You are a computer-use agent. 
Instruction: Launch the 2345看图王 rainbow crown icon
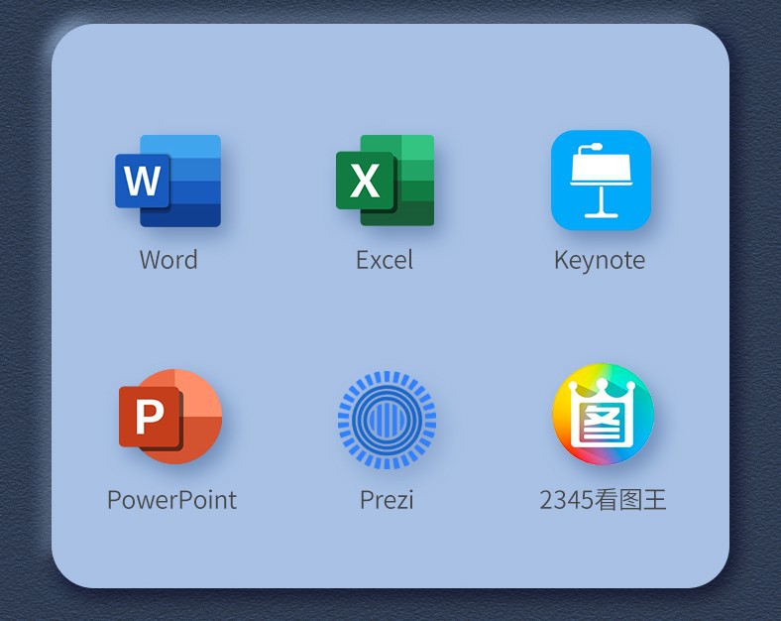click(603, 415)
